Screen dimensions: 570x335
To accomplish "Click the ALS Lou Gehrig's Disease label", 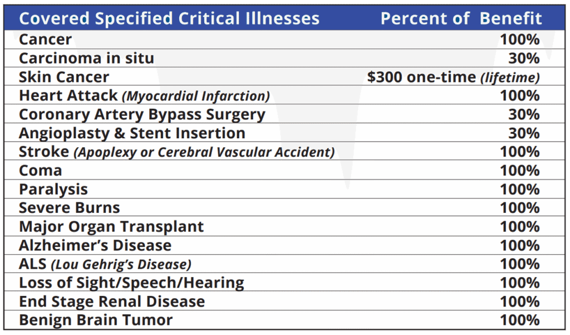I will point(105,264).
